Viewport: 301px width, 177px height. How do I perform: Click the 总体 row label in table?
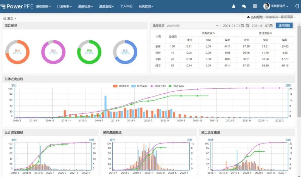[158, 46]
